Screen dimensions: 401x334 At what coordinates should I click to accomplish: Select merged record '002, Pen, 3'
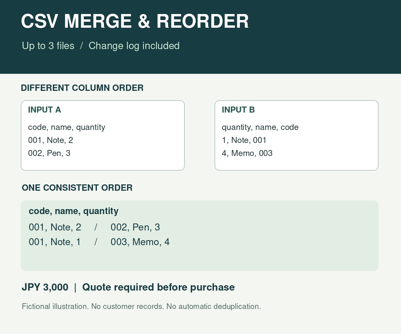coord(135,227)
